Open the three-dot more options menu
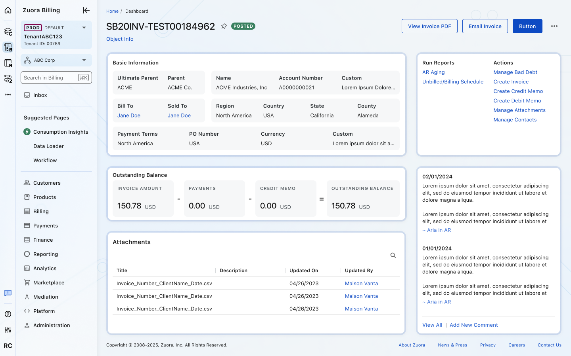The height and width of the screenshot is (356, 571). click(554, 26)
